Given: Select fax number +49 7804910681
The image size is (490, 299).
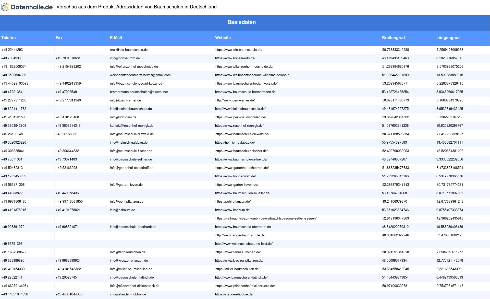Looking at the screenshot, I should tap(68, 58).
